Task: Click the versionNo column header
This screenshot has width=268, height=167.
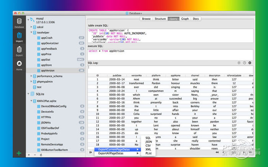Action: pos(136,76)
